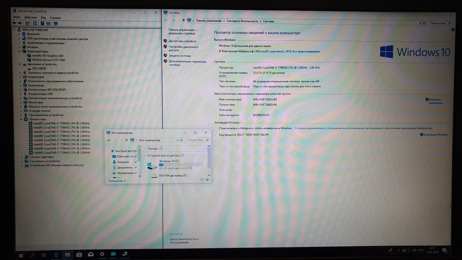
Task: Open the Microsoft license terms link
Action: 363,128
